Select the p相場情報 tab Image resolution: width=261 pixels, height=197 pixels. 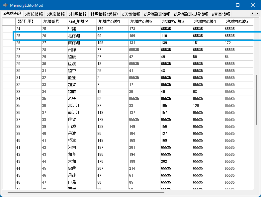77,14
